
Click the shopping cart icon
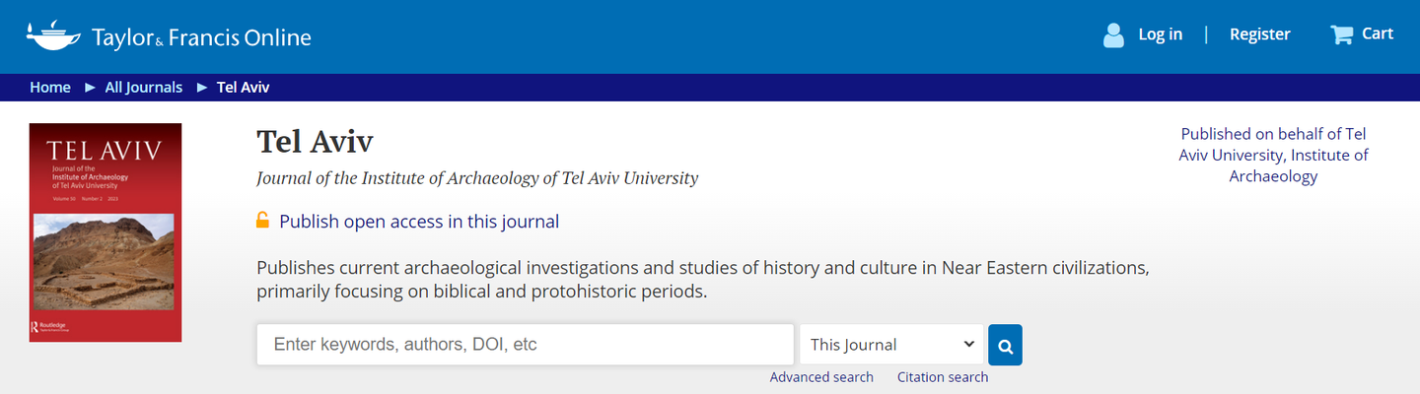(x=1341, y=35)
